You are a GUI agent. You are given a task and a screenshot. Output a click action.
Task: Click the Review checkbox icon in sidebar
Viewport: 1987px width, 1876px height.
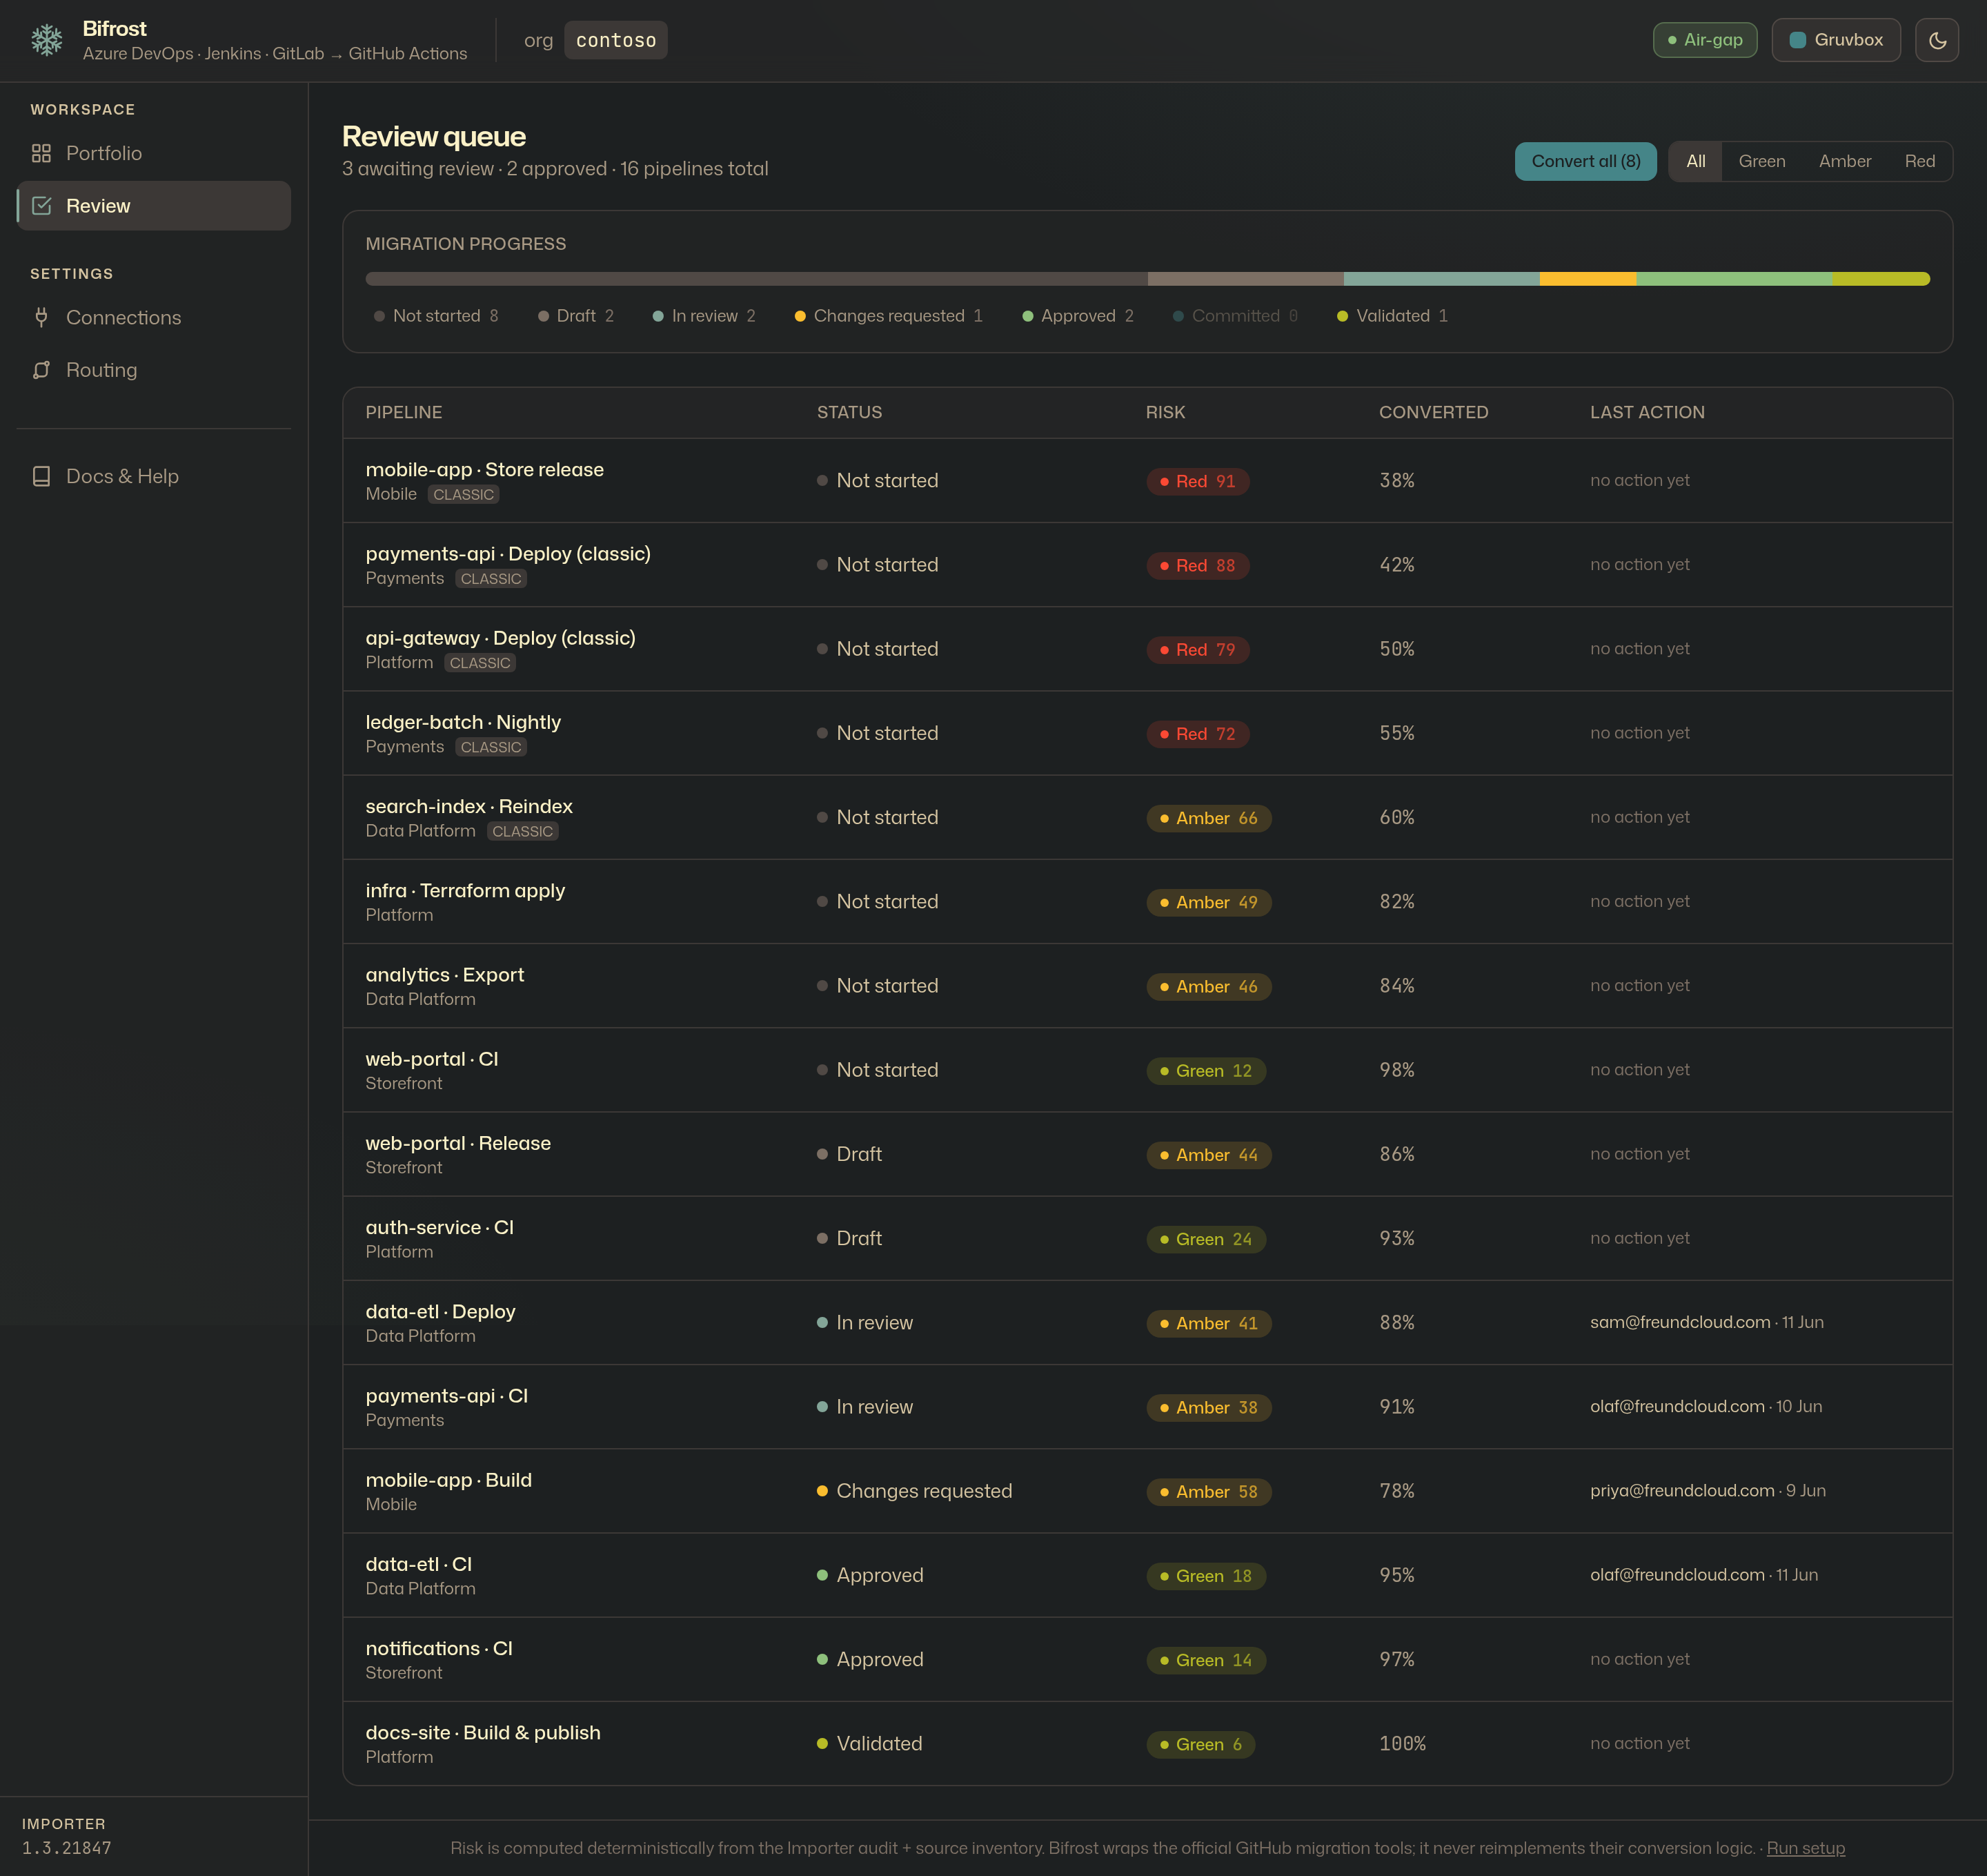41,206
